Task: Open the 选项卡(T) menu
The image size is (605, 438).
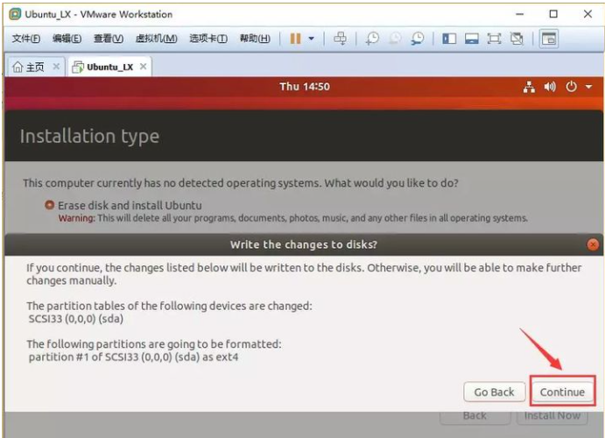Action: tap(208, 39)
